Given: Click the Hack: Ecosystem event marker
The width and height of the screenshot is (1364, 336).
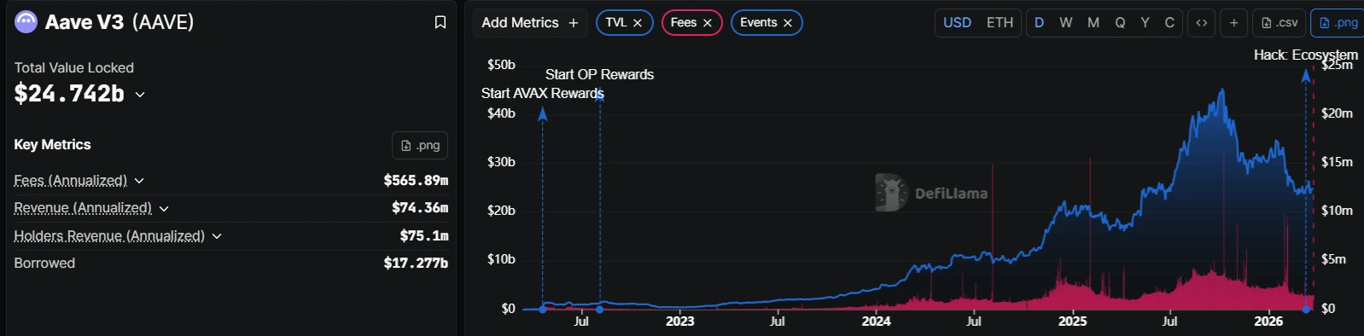Looking at the screenshot, I should [x=1306, y=309].
